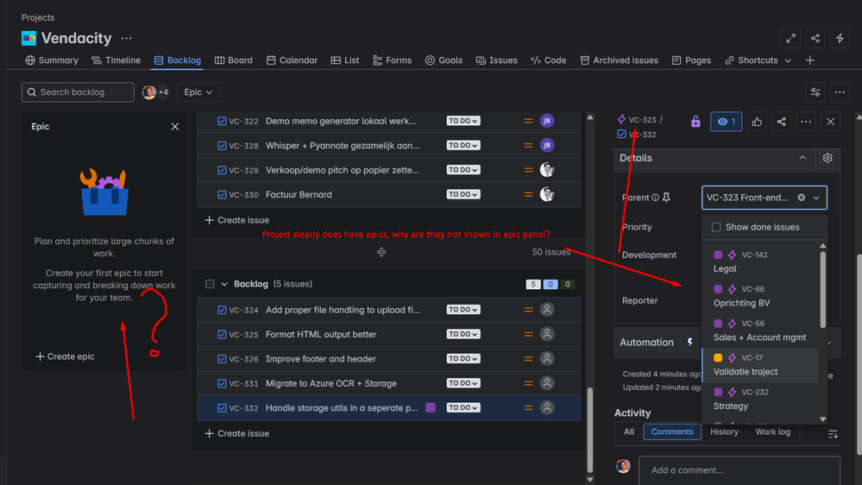862x485 pixels.
Task: Change VC-332 status TO DO dropdown
Action: coord(462,407)
